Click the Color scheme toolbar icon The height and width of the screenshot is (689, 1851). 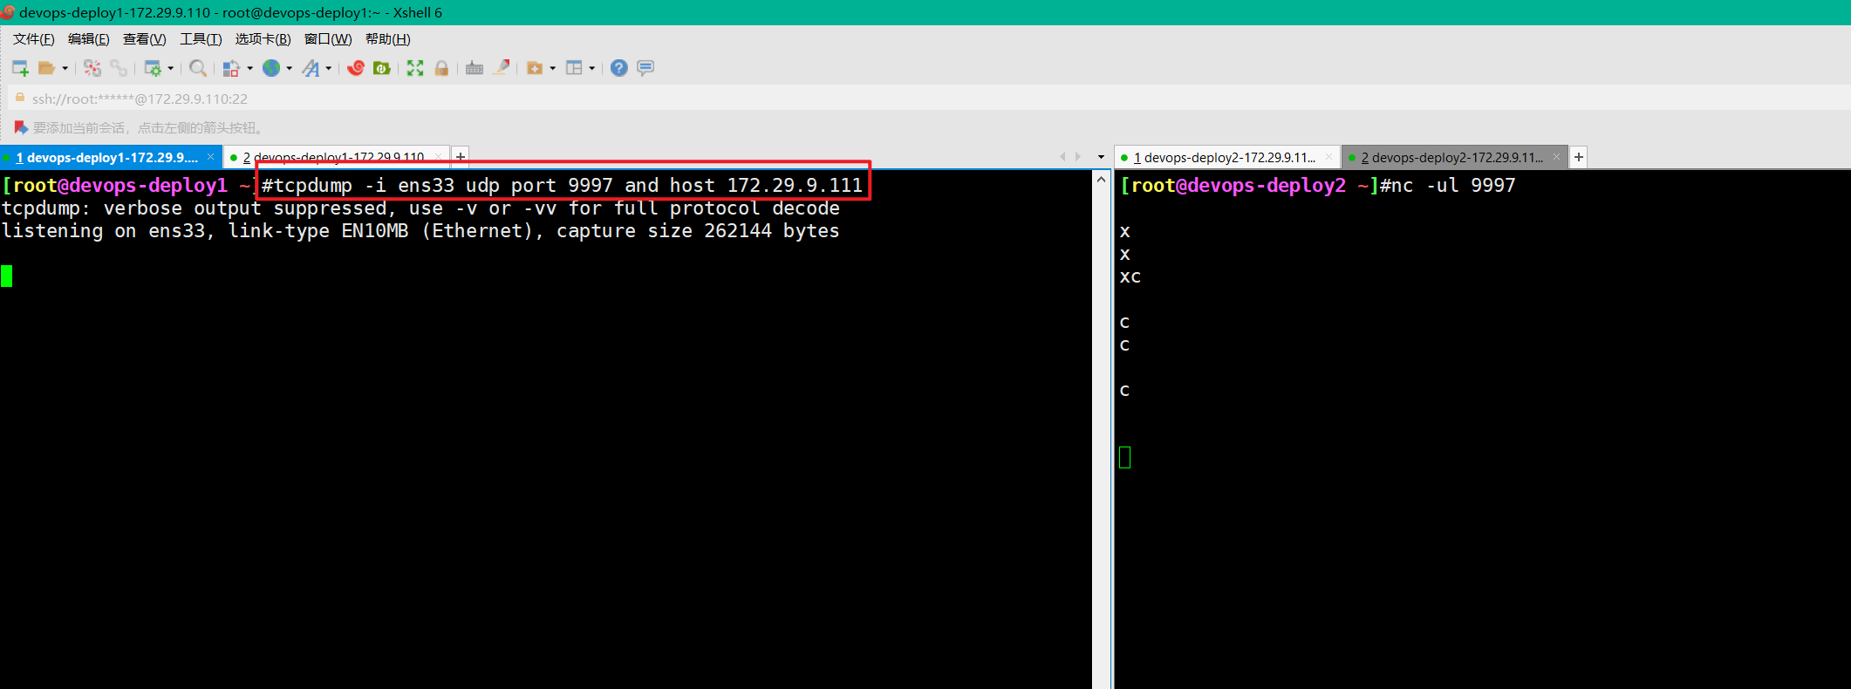[231, 68]
